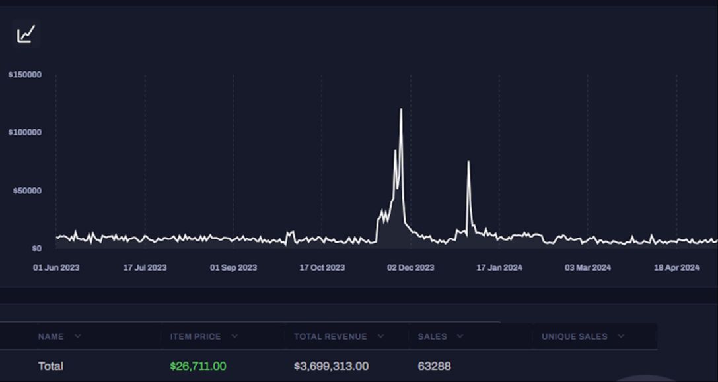Image resolution: width=718 pixels, height=382 pixels.
Task: Click the second tall spike near January
Action: coord(468,162)
